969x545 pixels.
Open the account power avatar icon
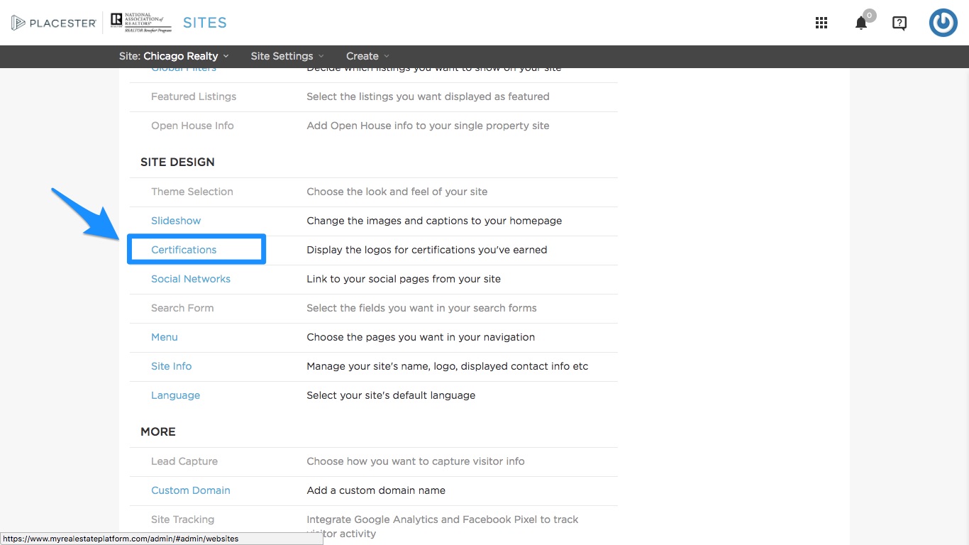pyautogui.click(x=943, y=23)
